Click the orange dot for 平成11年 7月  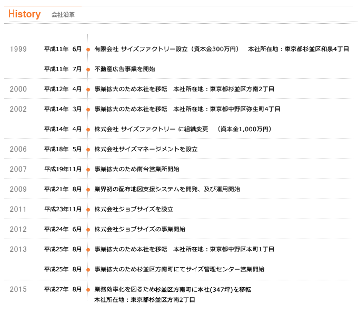(x=88, y=70)
